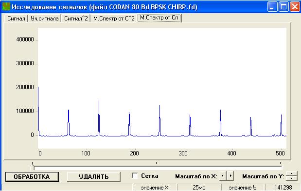
Task: Click the ОБРАБОТКА button
Action: pos(32,176)
